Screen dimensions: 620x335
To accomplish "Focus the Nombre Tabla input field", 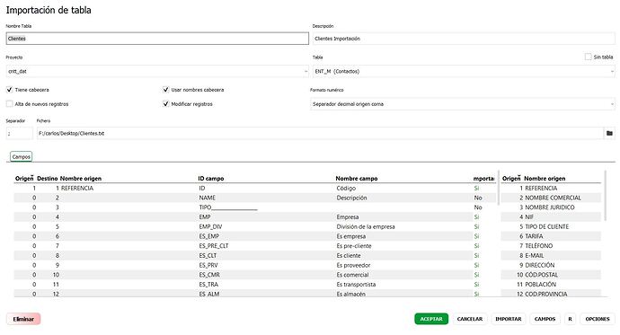I will pos(157,39).
